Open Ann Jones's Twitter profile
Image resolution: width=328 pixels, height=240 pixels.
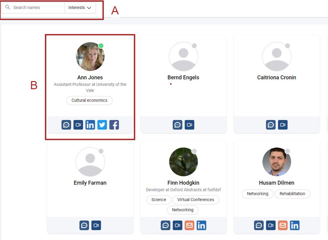tap(102, 125)
